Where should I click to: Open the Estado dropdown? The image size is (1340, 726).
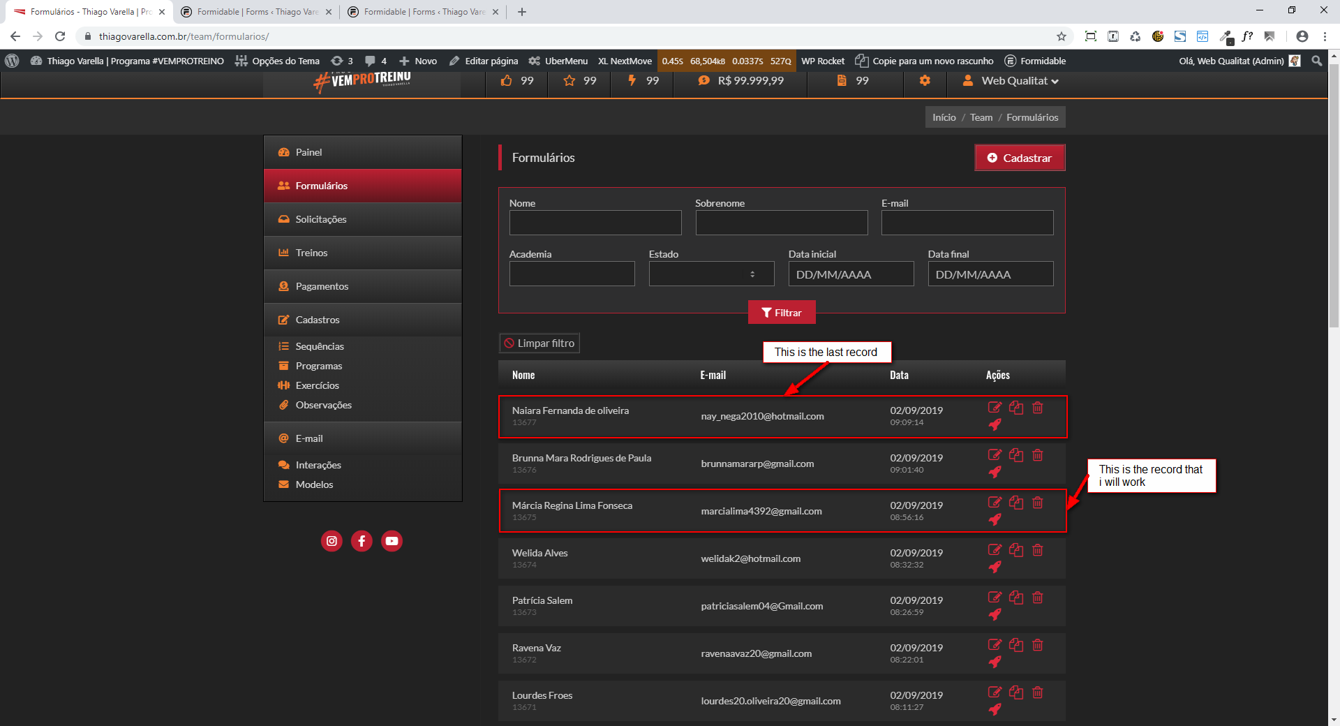(x=711, y=274)
